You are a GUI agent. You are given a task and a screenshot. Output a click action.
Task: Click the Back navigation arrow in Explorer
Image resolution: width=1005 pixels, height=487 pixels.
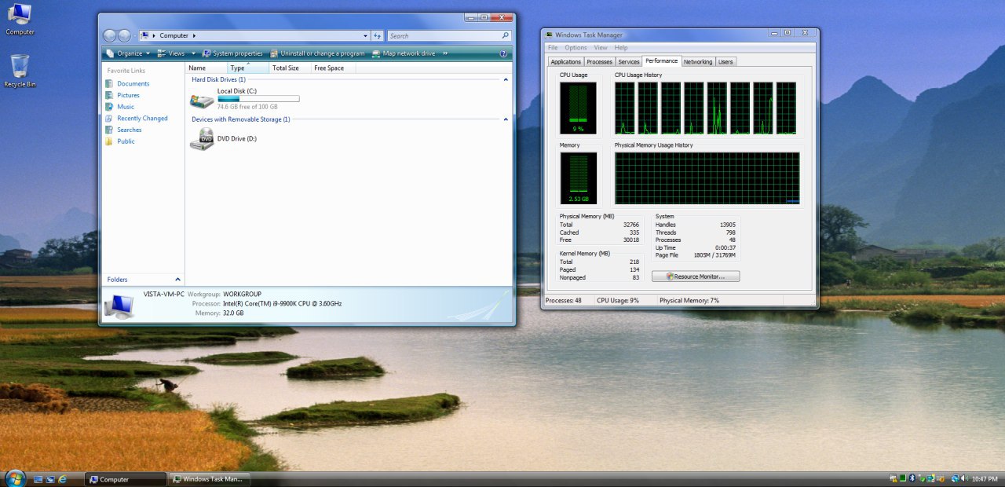coord(110,35)
